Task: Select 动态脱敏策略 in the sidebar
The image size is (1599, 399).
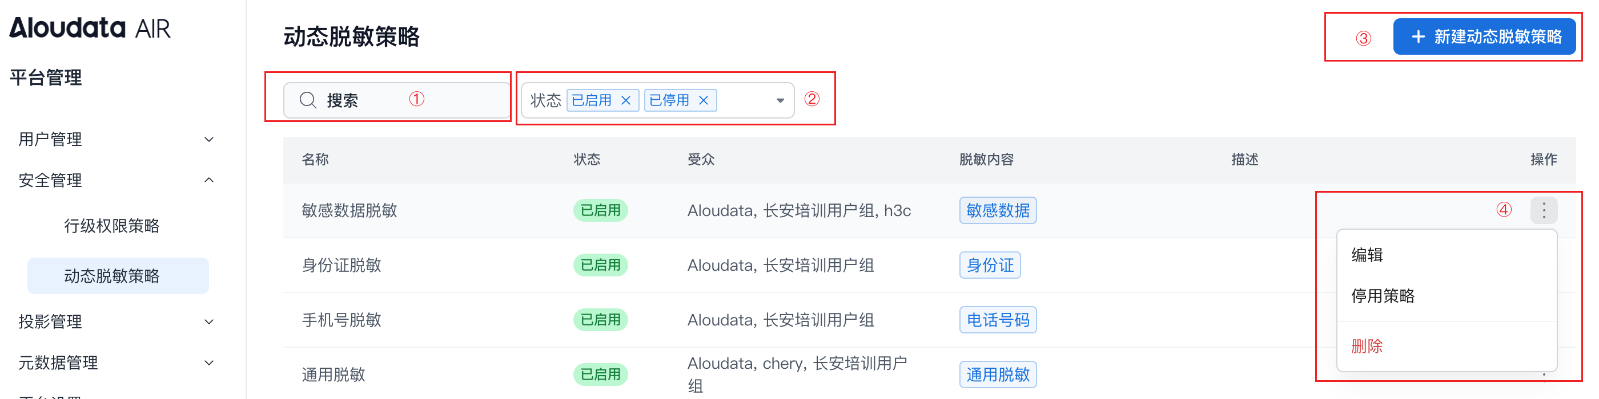Action: click(112, 276)
